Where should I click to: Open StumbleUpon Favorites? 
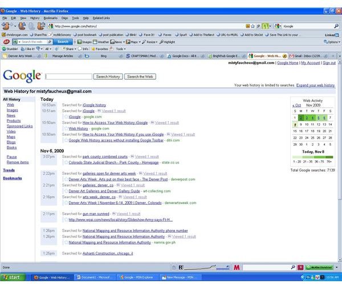click(99, 49)
